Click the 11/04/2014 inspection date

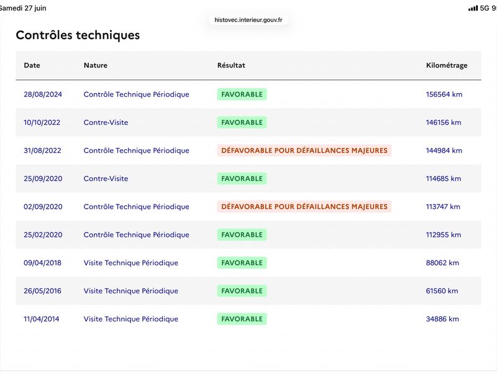(x=41, y=319)
